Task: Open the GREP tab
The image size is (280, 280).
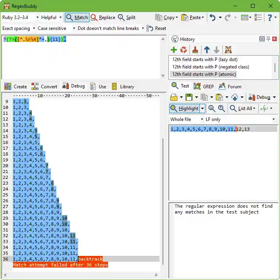Action: point(203,86)
